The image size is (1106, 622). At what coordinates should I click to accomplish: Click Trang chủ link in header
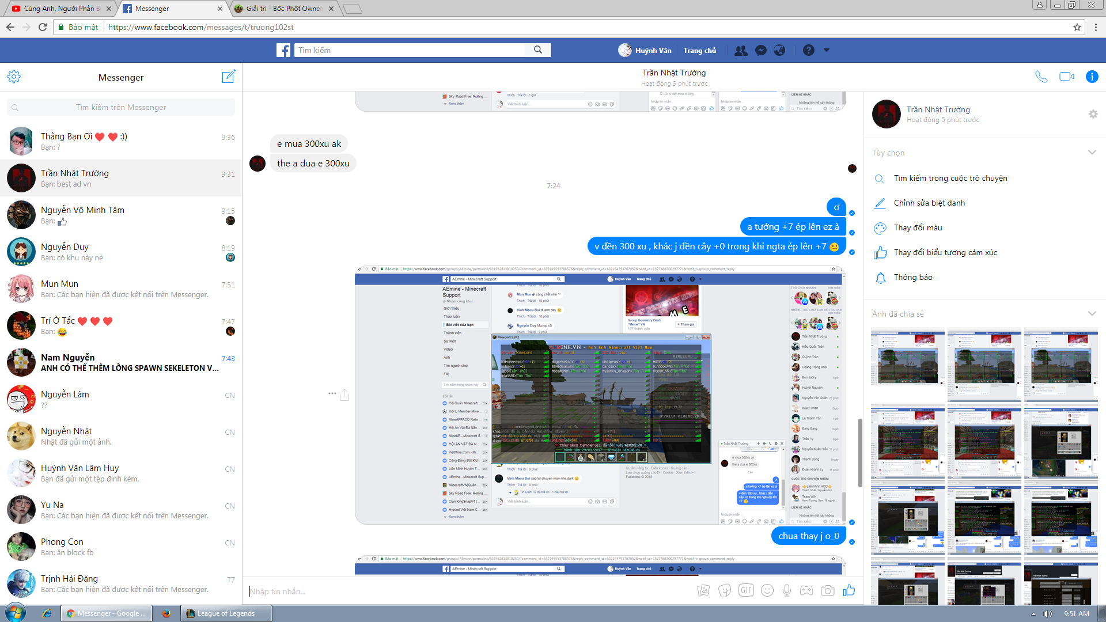click(x=699, y=51)
